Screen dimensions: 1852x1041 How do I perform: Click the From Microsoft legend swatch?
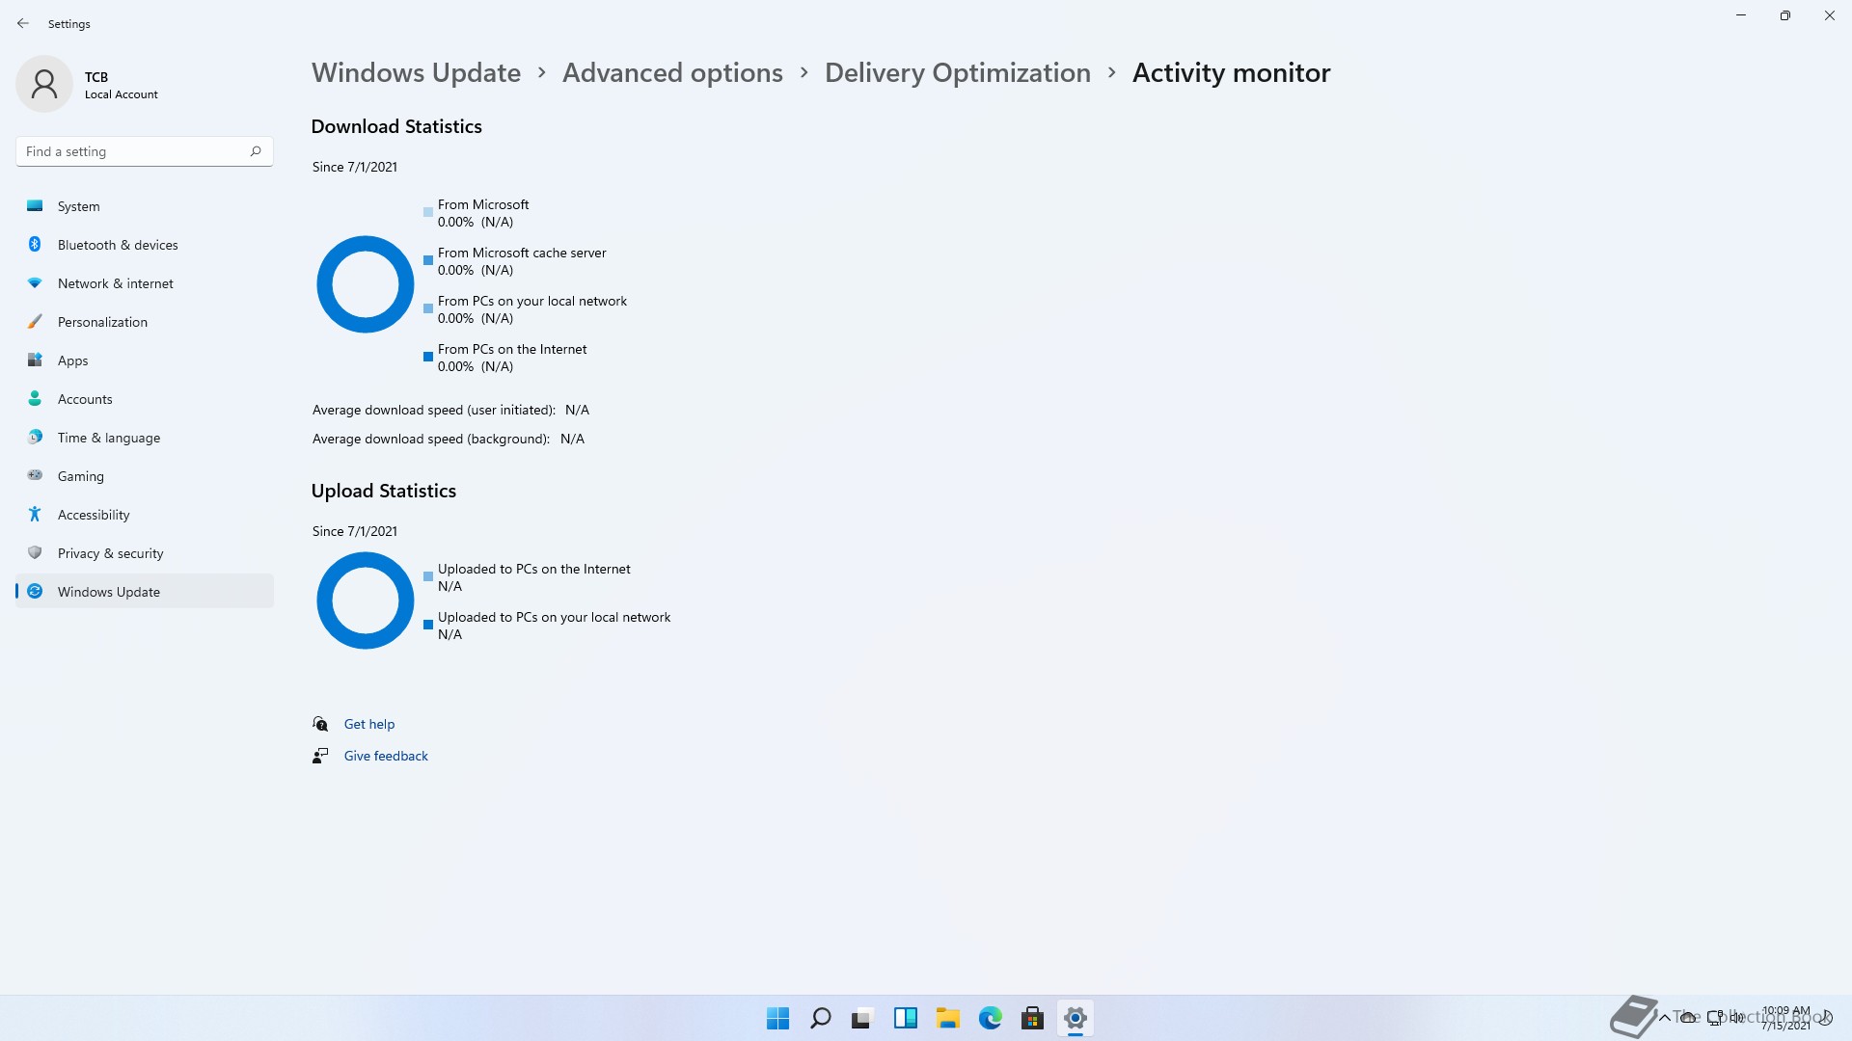tap(428, 212)
